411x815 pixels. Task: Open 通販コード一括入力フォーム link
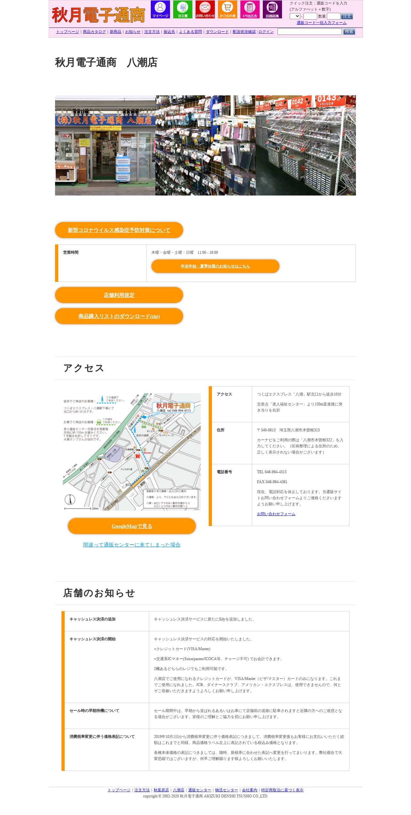(321, 23)
